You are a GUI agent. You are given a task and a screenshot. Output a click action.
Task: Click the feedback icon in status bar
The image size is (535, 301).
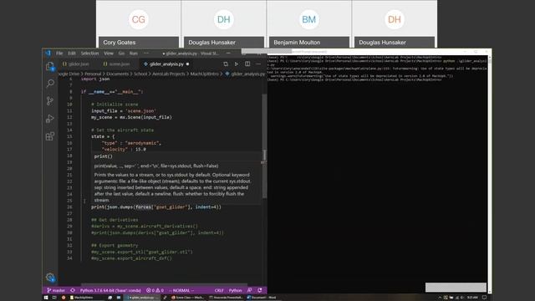250,290
